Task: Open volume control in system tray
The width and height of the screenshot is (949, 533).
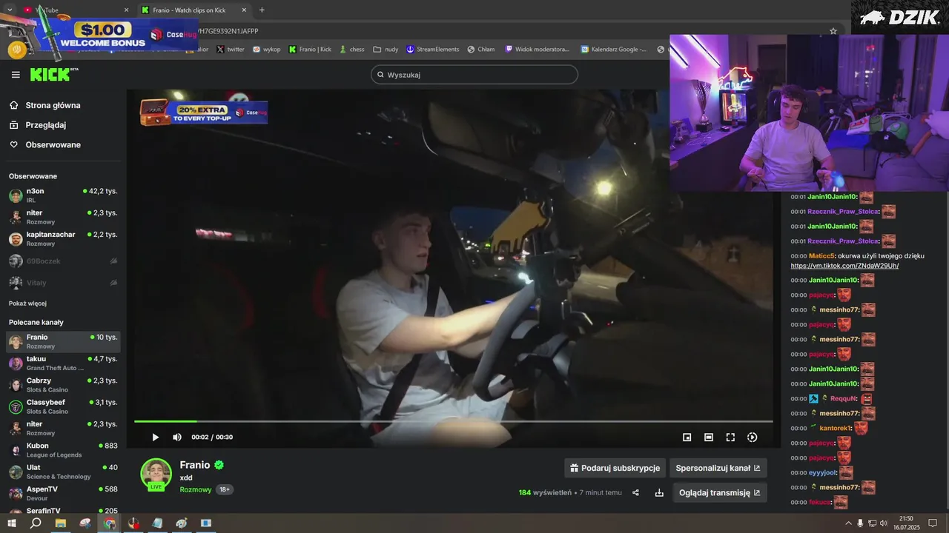Action: click(x=884, y=523)
